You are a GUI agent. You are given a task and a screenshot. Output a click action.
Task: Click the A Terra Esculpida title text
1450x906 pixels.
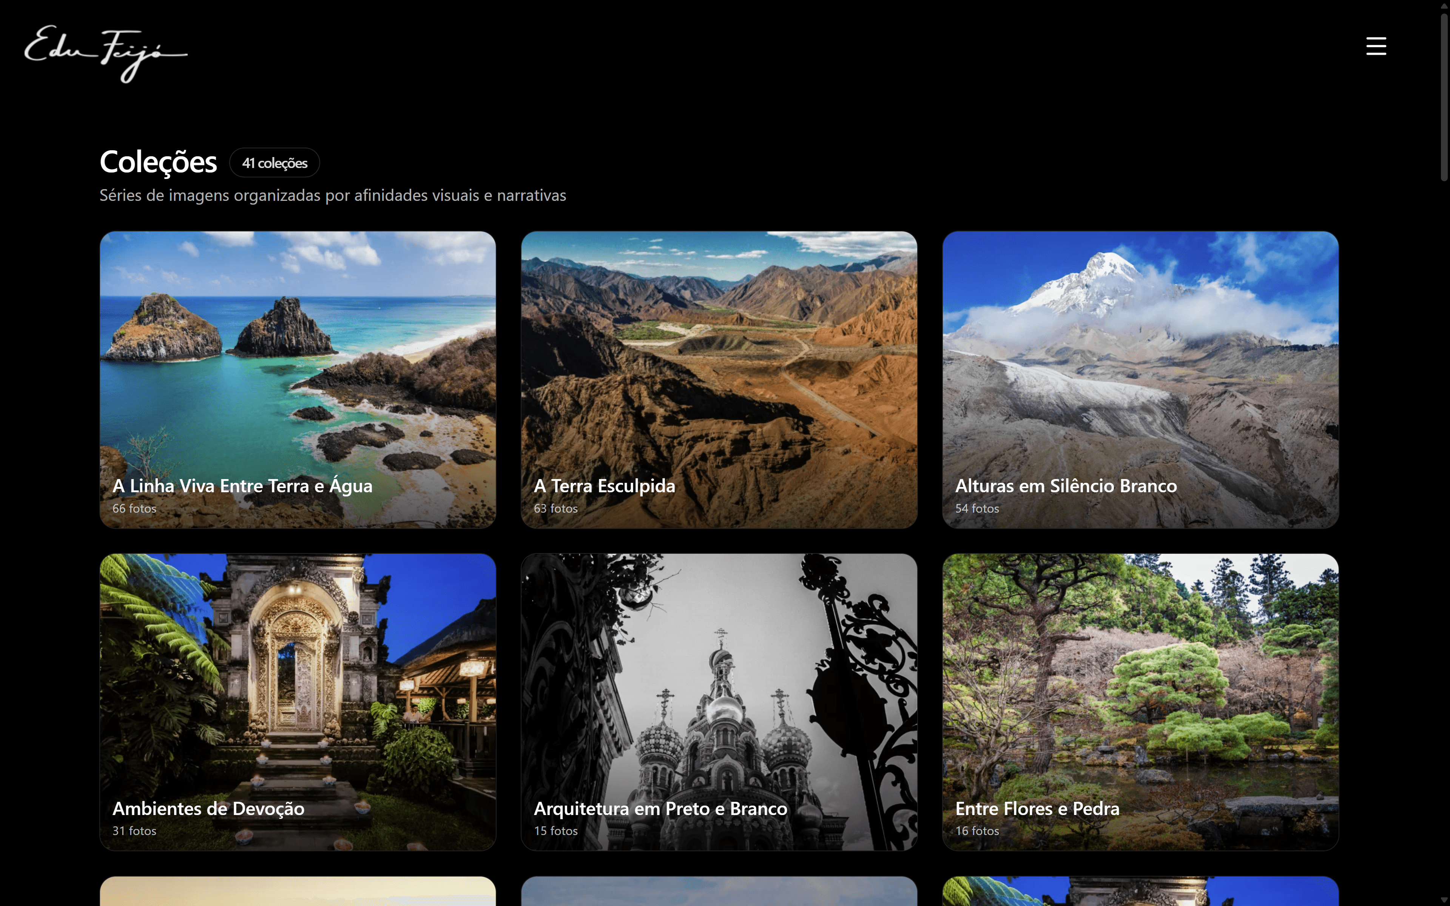pos(604,486)
